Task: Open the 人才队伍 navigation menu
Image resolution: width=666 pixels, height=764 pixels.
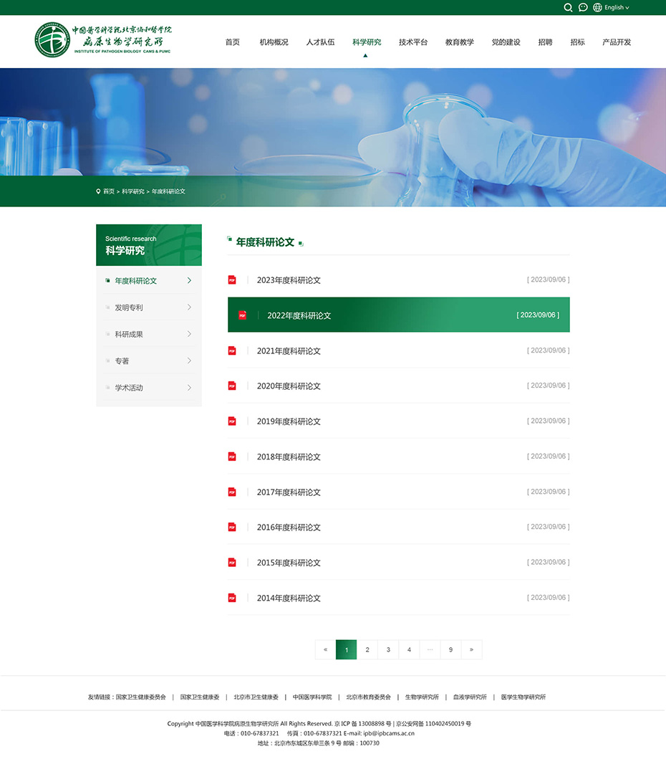Action: click(320, 42)
